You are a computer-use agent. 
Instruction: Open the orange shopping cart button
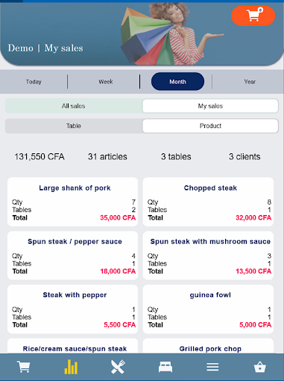click(x=253, y=16)
